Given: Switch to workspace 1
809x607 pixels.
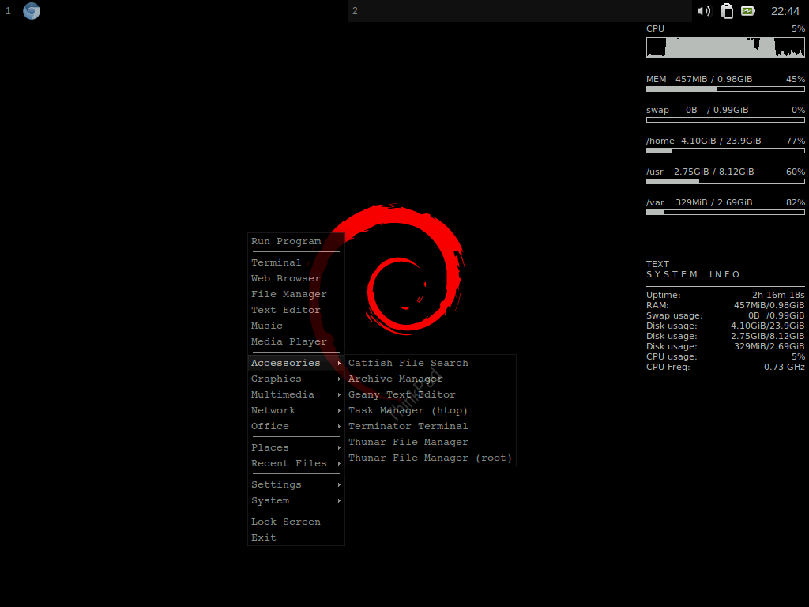Looking at the screenshot, I should pyautogui.click(x=8, y=11).
